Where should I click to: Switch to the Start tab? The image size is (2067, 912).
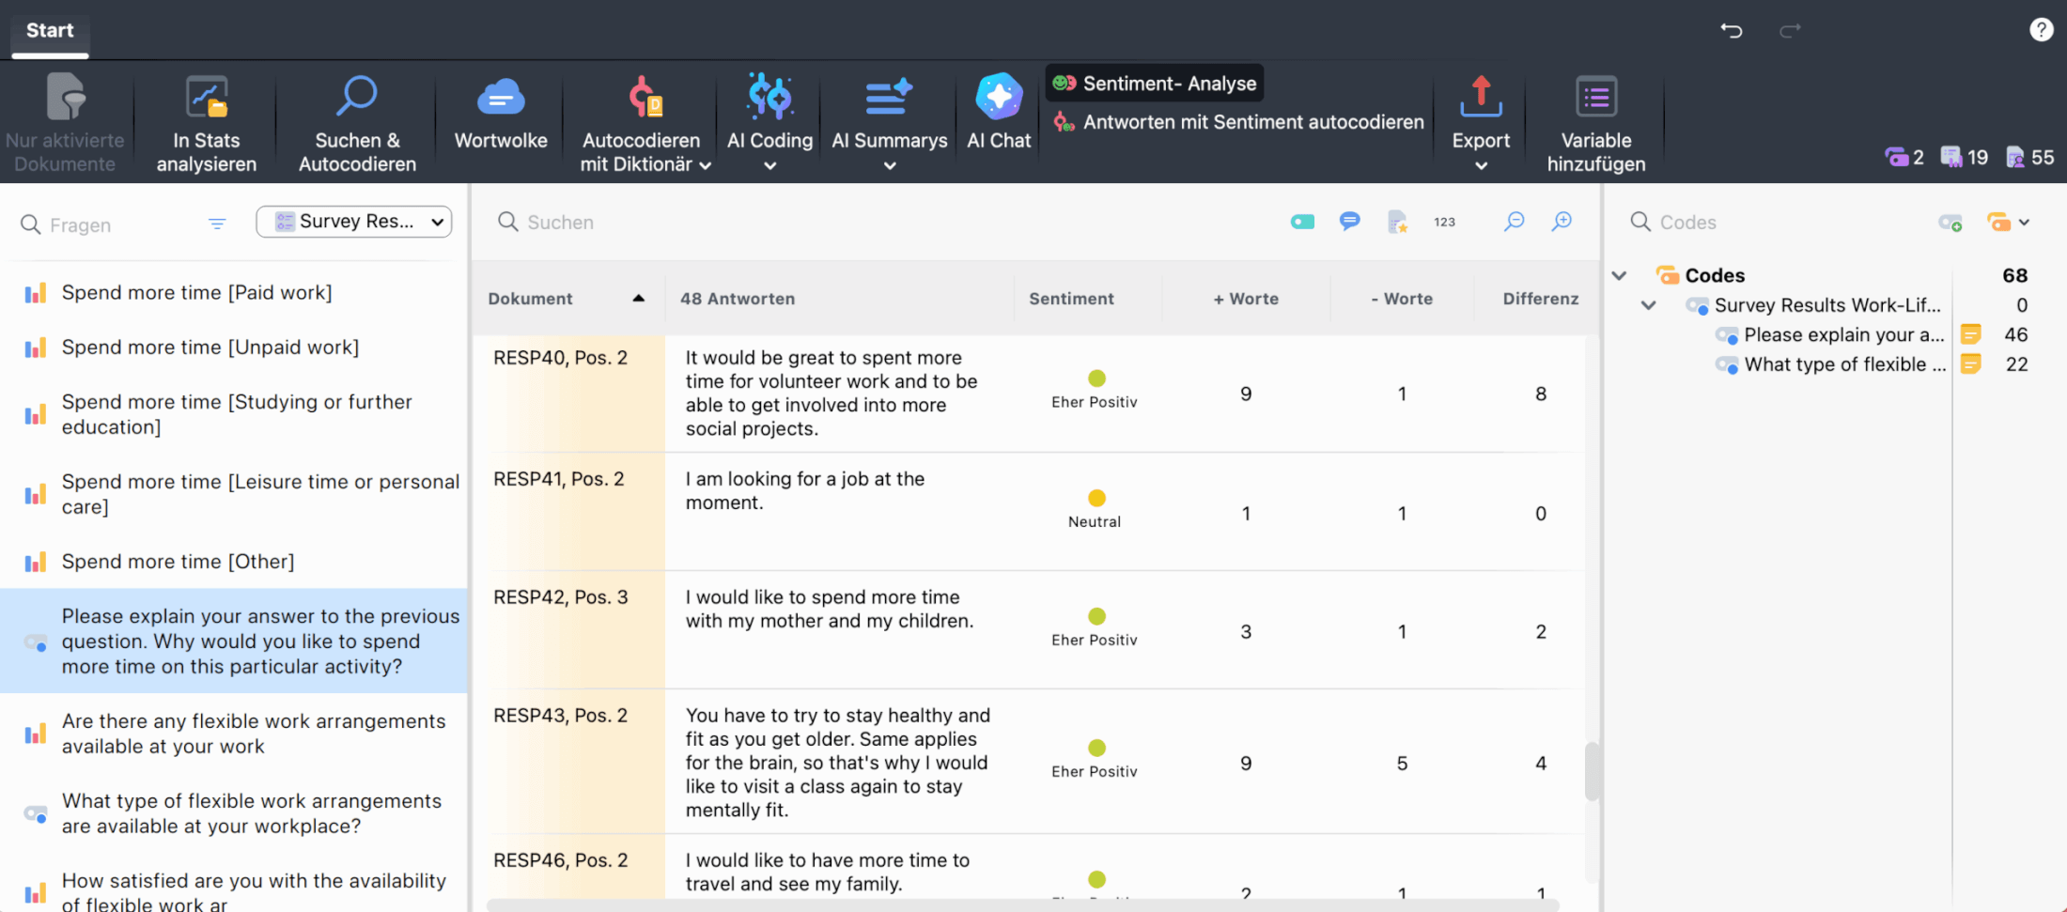(49, 30)
